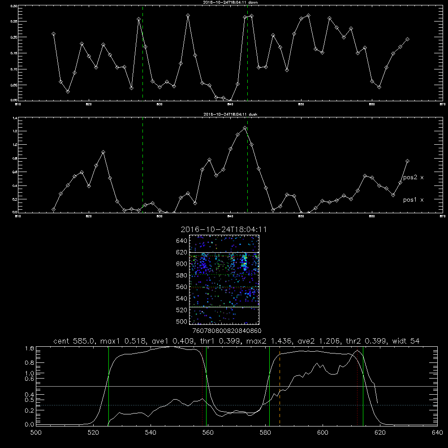Click 'ave2 1.206' in the statistics title
The image size is (448, 448).
(x=319, y=341)
